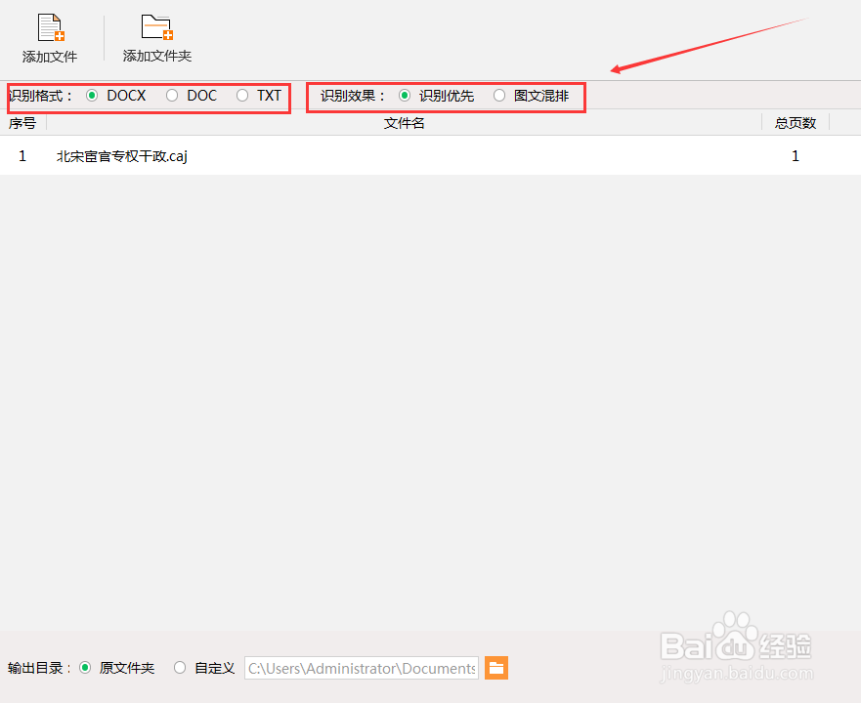Click the folder-plus icon above 添加文件夹 label
Image resolution: width=861 pixels, height=703 pixels.
coord(156,24)
